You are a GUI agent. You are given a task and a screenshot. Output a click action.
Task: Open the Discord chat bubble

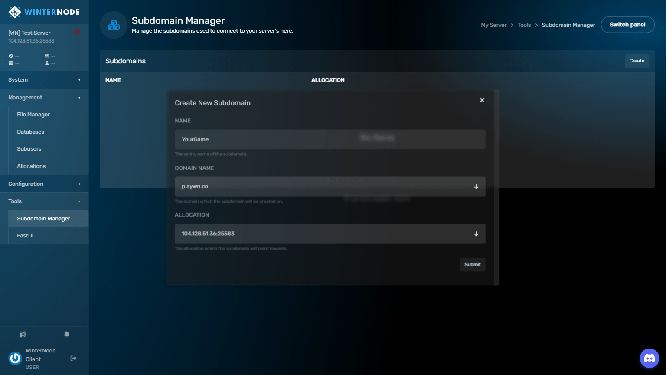pos(649,358)
